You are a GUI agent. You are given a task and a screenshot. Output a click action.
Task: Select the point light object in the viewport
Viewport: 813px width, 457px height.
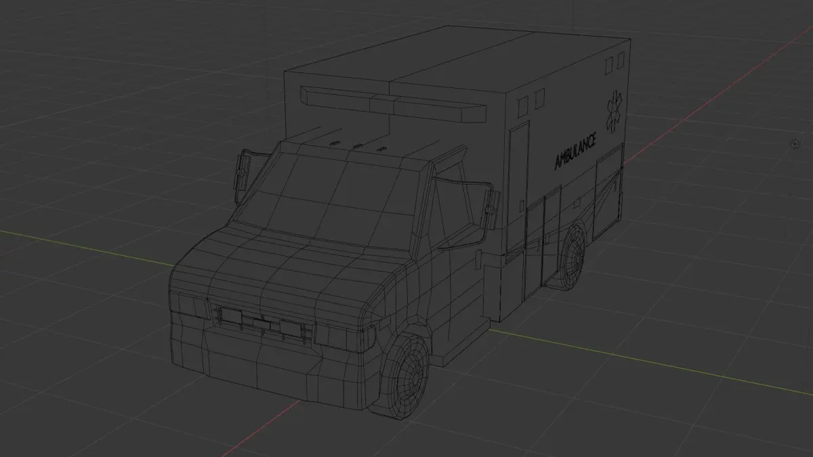(x=795, y=144)
